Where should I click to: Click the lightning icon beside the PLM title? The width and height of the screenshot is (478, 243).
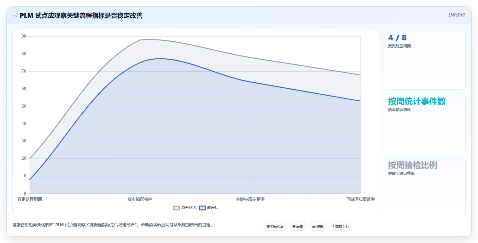tap(15, 15)
